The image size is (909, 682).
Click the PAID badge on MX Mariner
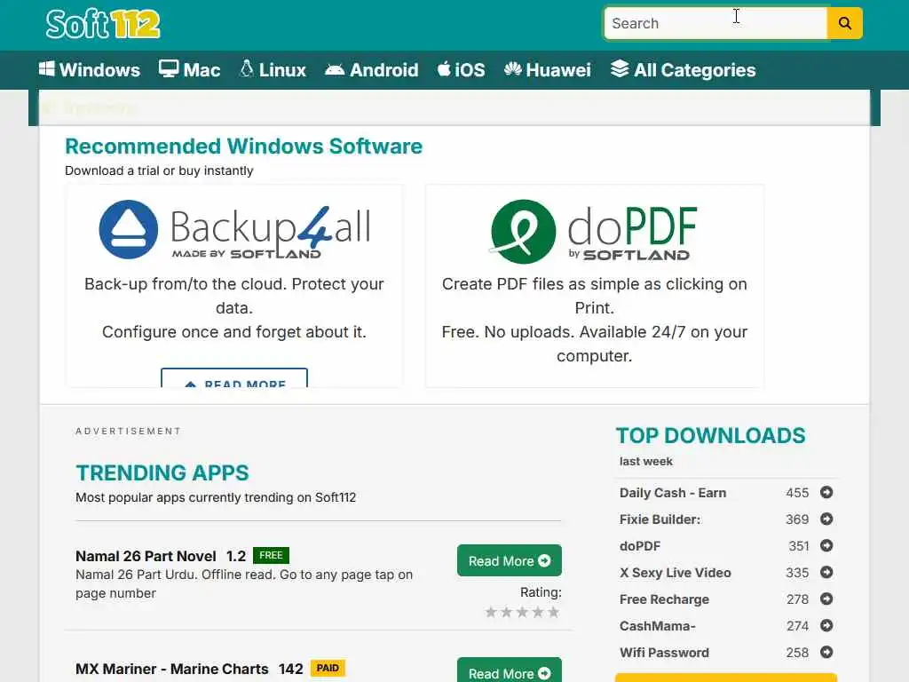[x=328, y=668]
